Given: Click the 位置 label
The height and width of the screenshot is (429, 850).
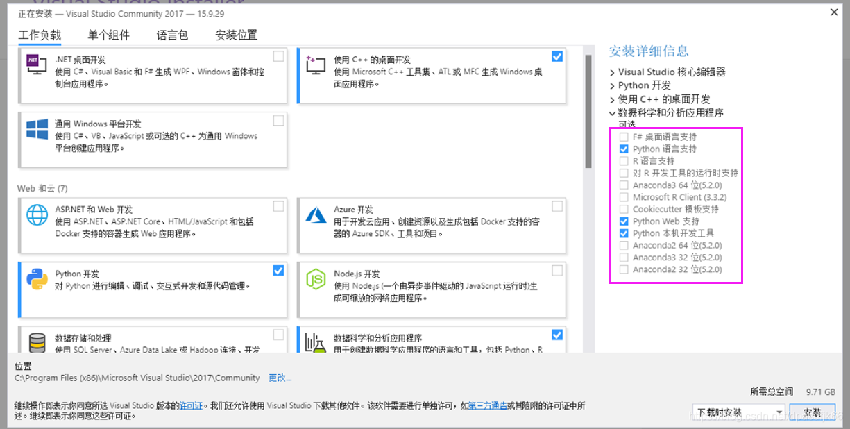Looking at the screenshot, I should pyautogui.click(x=23, y=366).
